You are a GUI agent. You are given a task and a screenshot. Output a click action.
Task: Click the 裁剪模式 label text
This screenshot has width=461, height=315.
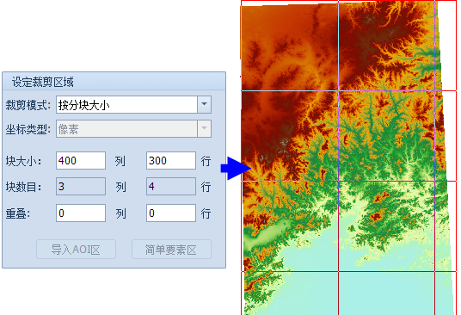coord(28,105)
